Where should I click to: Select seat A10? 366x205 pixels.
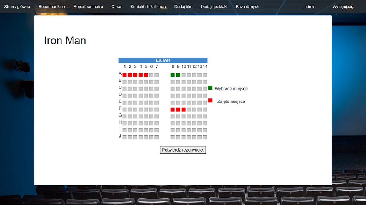pyautogui.click(x=183, y=75)
